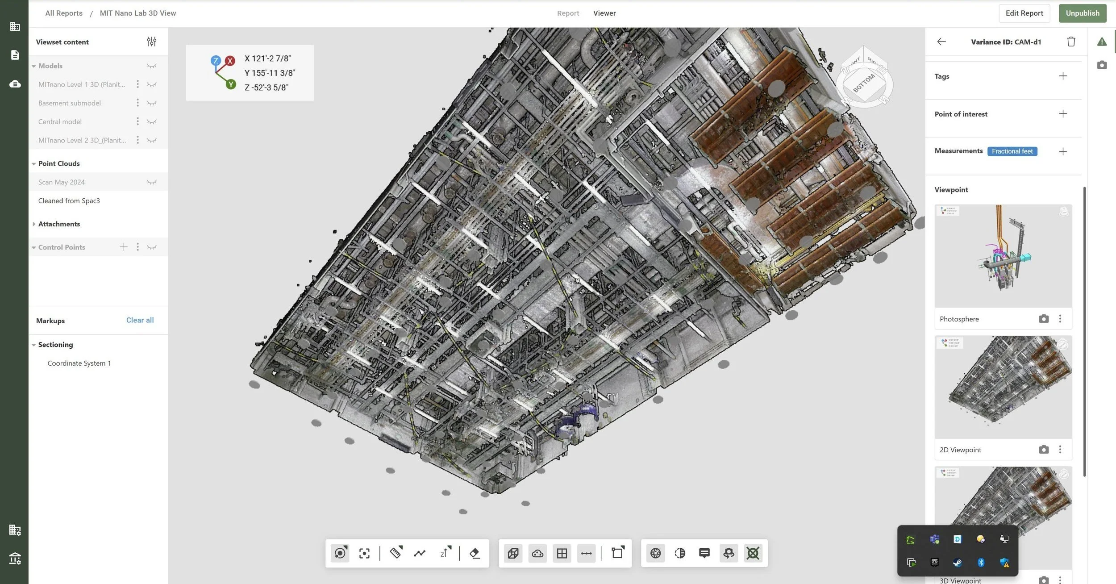Viewport: 1116px width, 584px height.
Task: Open the Photosphere viewpoint thumbnail
Action: [x=1003, y=256]
